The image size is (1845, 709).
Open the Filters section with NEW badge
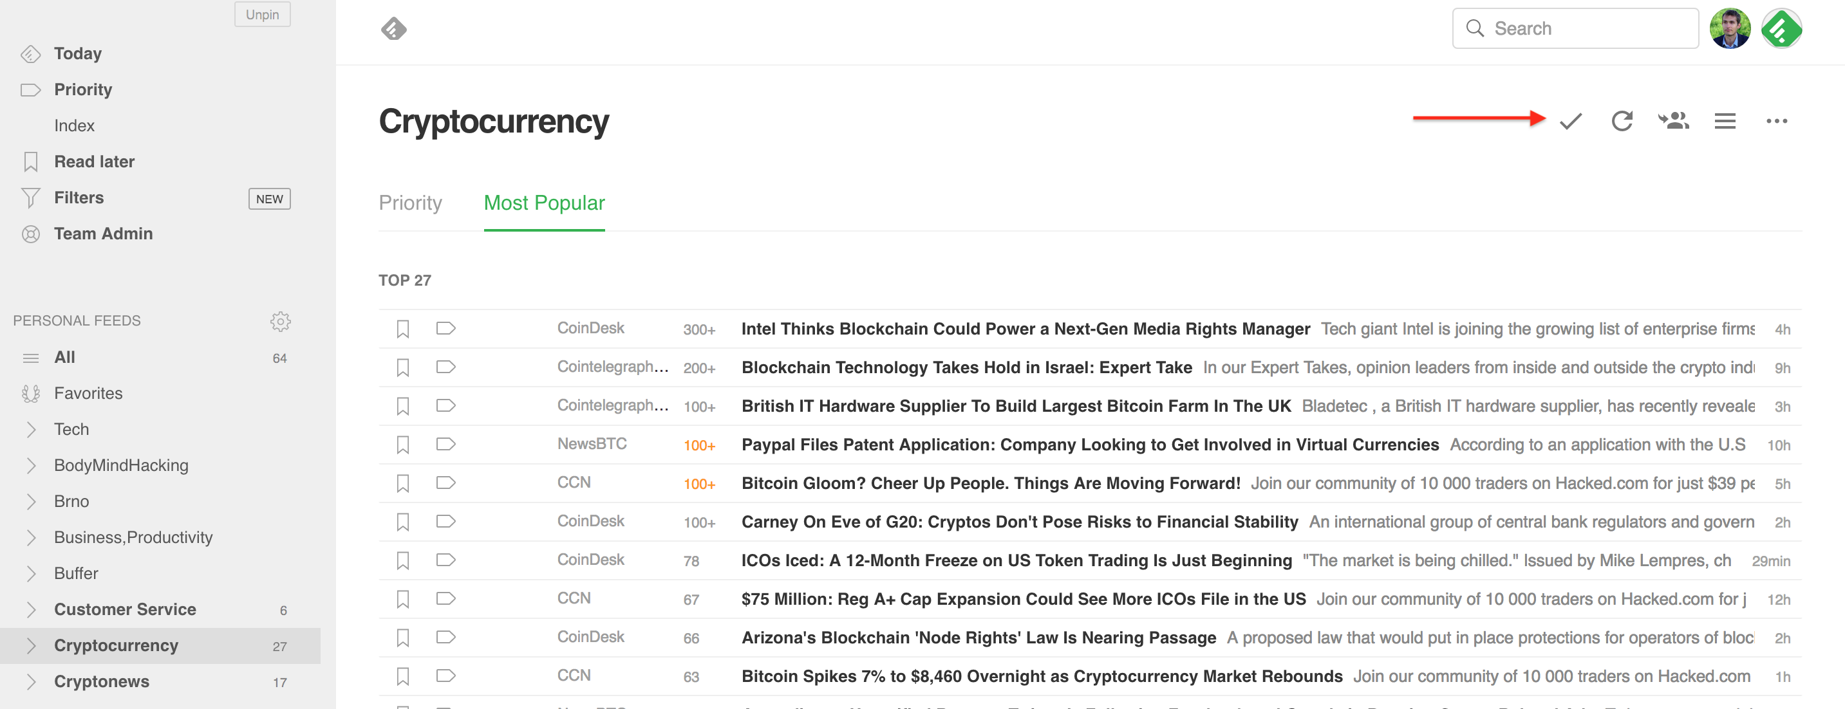coord(79,198)
